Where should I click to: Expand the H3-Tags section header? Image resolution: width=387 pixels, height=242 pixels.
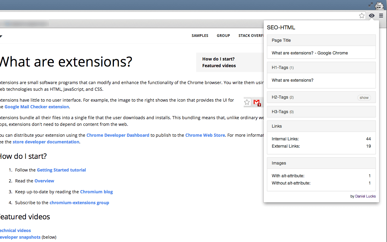pyautogui.click(x=321, y=112)
